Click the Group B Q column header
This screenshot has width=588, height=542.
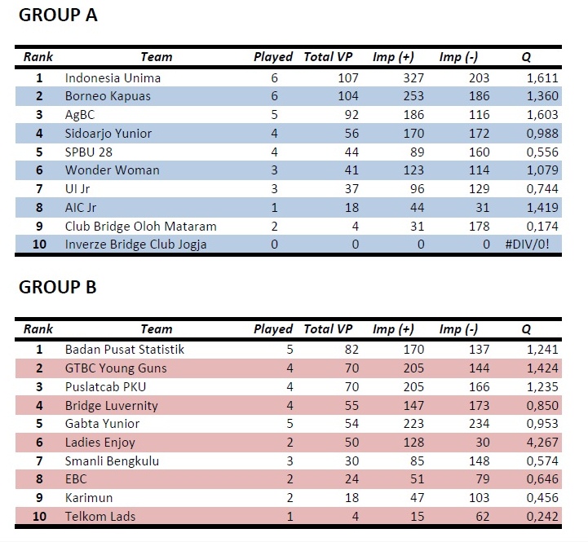[x=527, y=329]
